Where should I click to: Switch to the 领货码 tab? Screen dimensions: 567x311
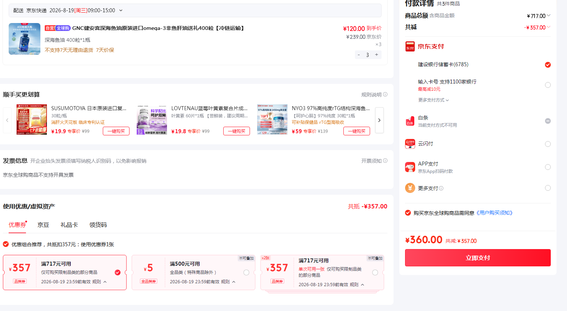[98, 225]
